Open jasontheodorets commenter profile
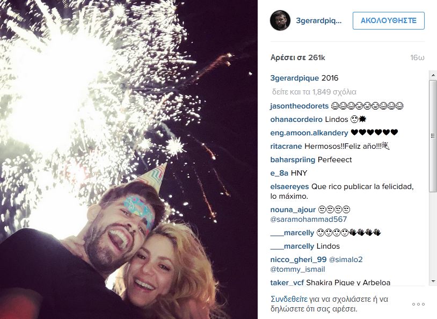Screen dimensions: 437x319 pyautogui.click(x=300, y=106)
